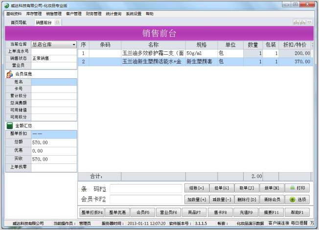
Task: Click the 减数量[-] button
Action: tap(222, 200)
